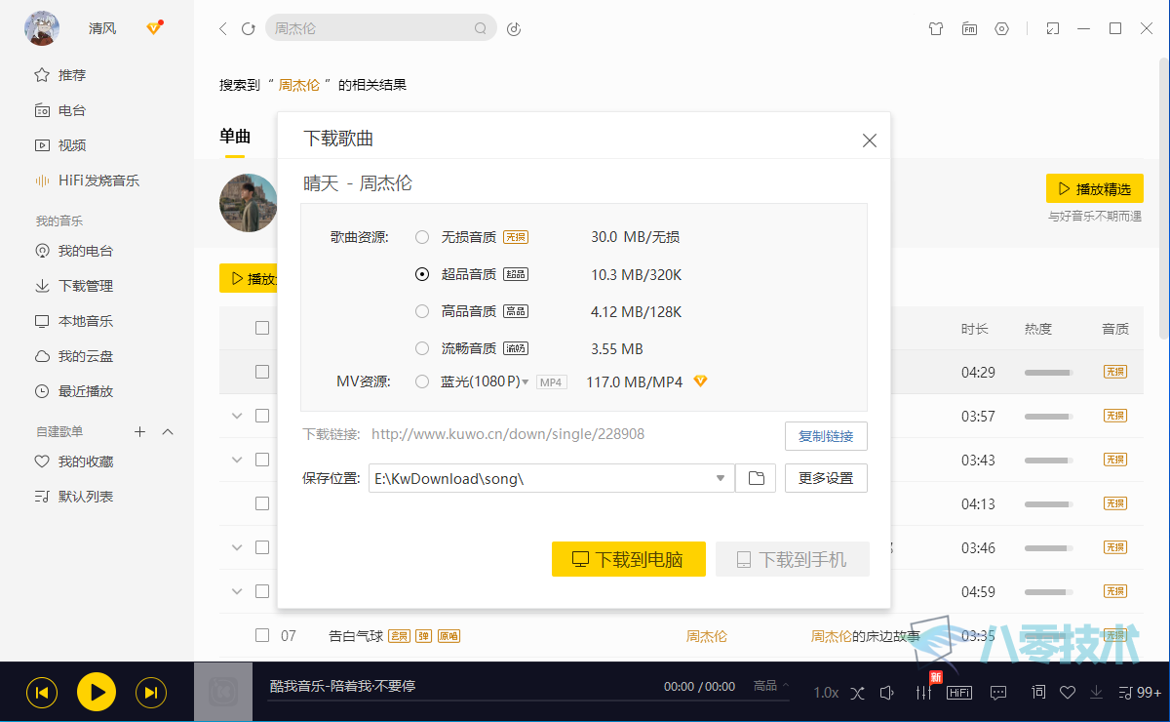The height and width of the screenshot is (722, 1170).
Task: Open 我的收藏 playlist in the sidebar
Action: (x=74, y=461)
